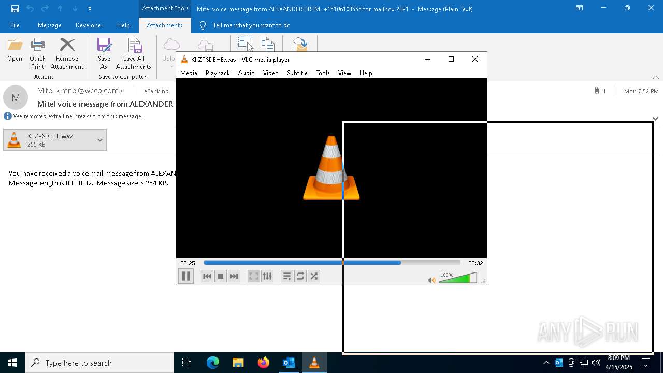Switch to Outlook Developer tab
This screenshot has width=663, height=373.
click(x=89, y=25)
